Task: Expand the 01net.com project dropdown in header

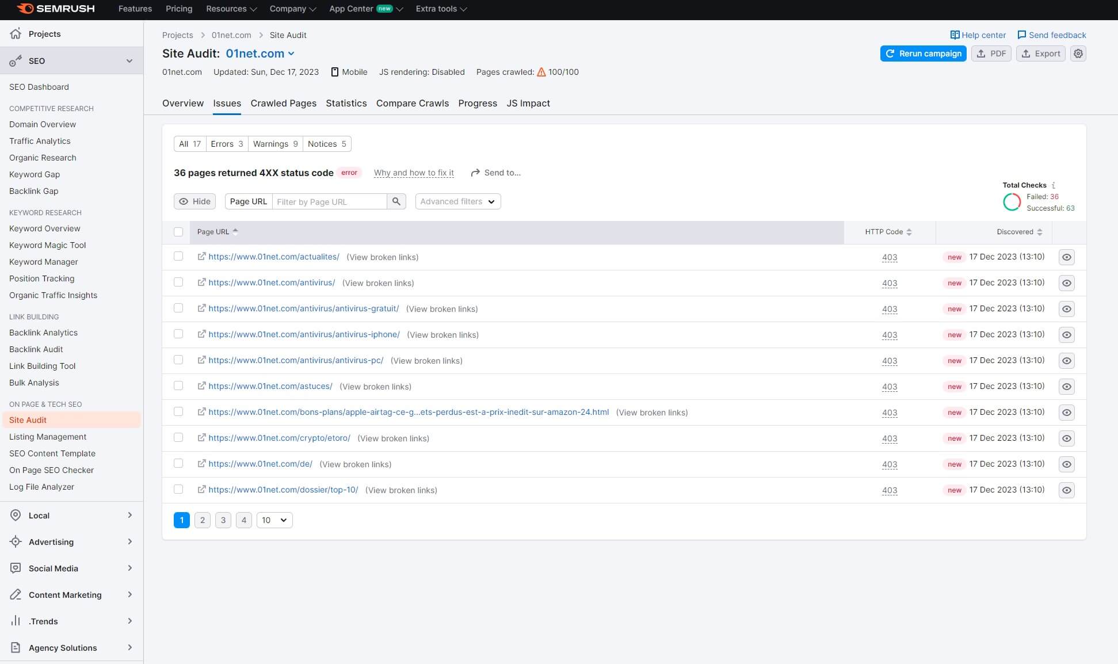Action: tap(292, 53)
